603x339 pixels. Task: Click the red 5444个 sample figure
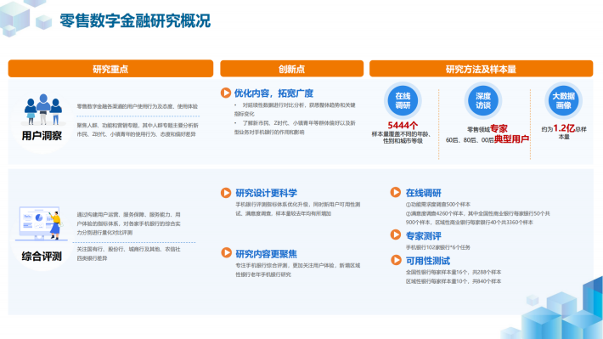point(403,126)
